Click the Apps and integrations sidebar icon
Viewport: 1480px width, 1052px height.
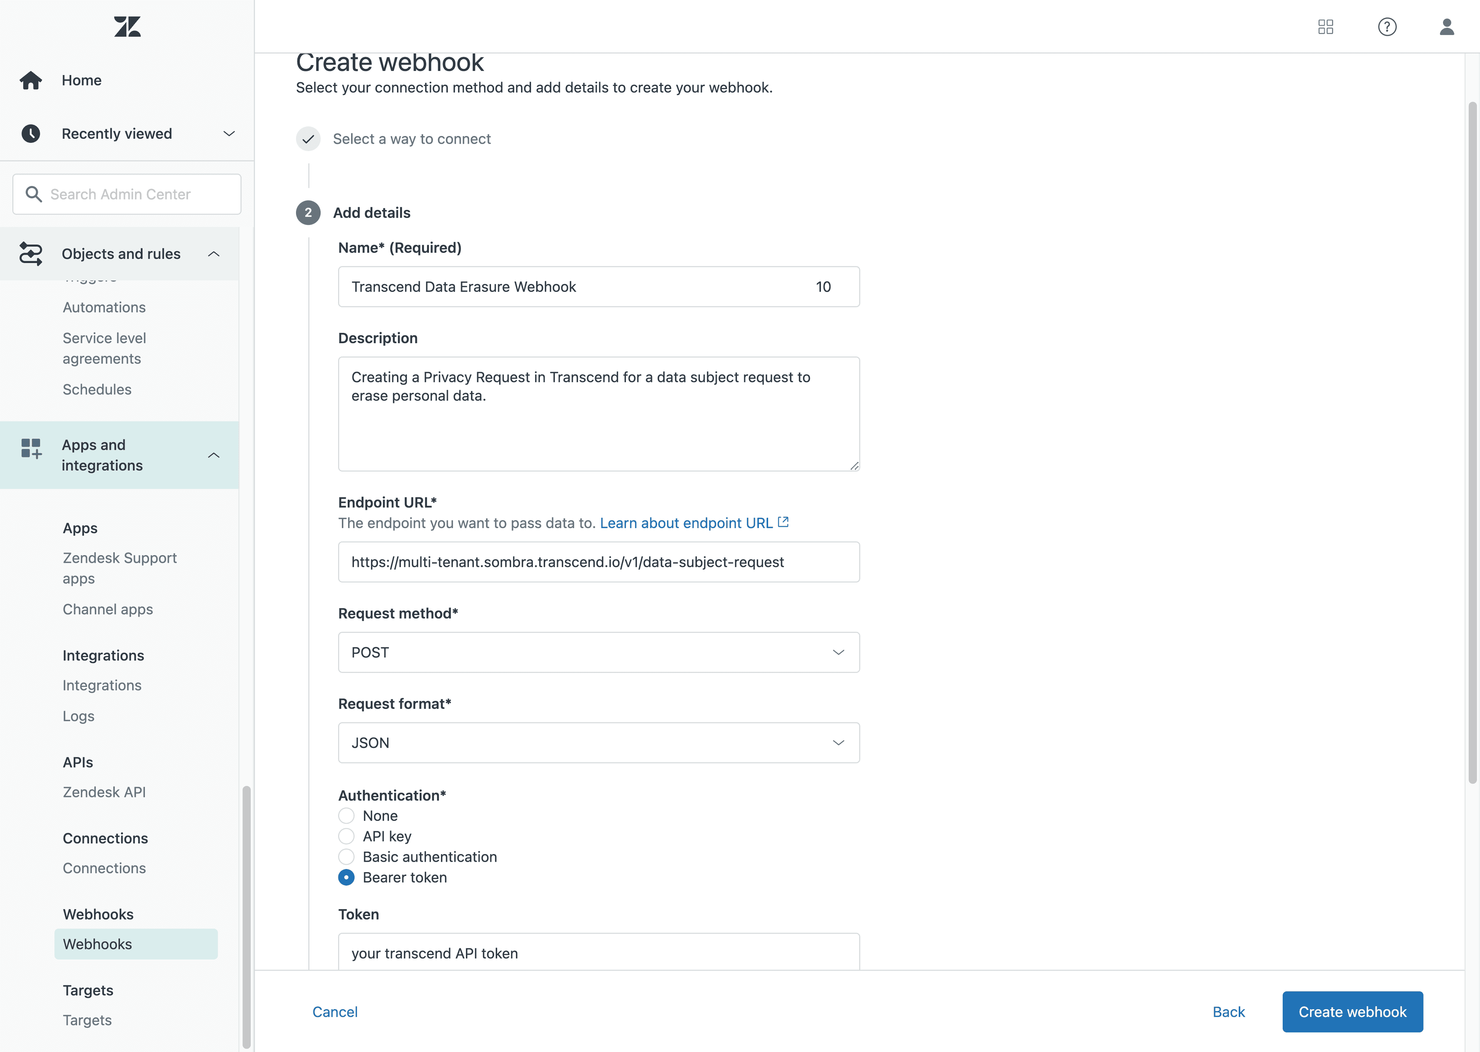(30, 448)
